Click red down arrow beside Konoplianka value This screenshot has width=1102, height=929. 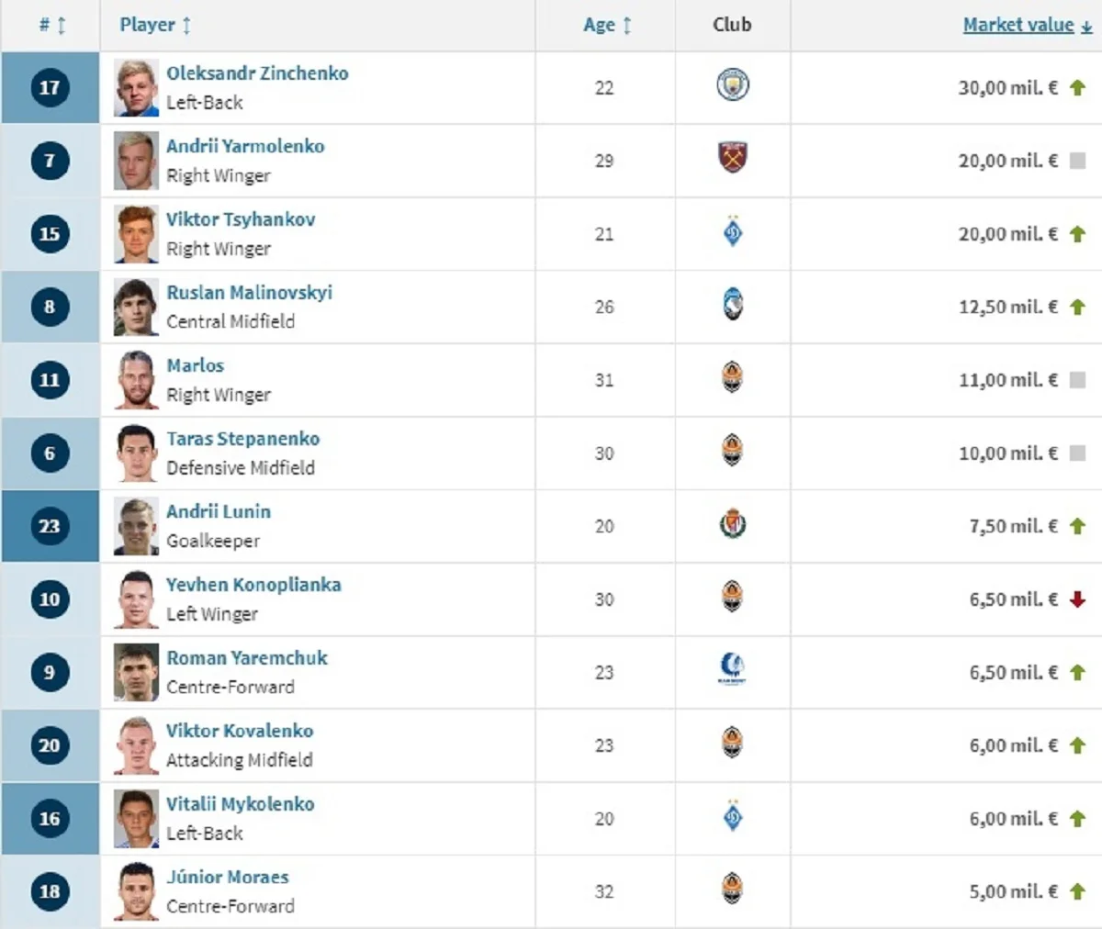tap(1078, 599)
